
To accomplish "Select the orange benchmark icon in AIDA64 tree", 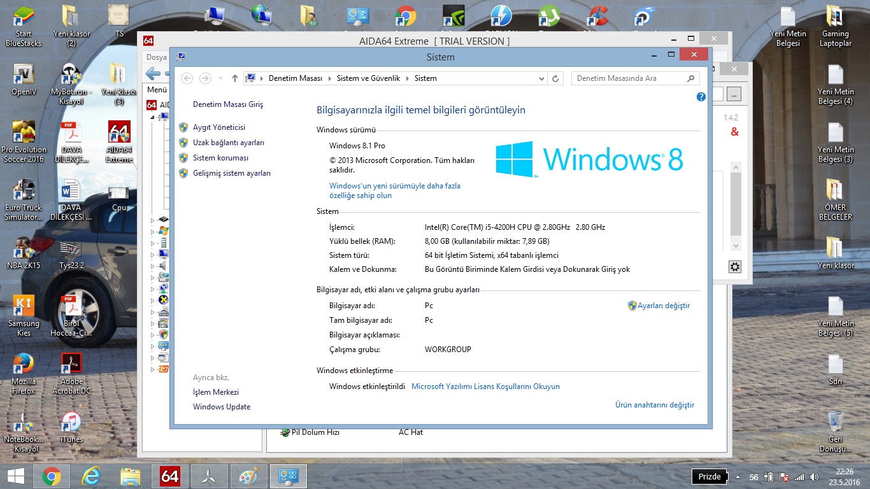I will (163, 369).
